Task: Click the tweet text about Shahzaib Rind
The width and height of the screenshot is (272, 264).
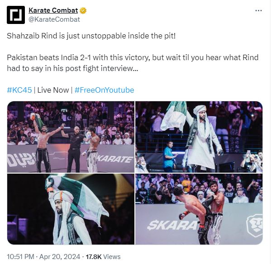Action: 91,36
